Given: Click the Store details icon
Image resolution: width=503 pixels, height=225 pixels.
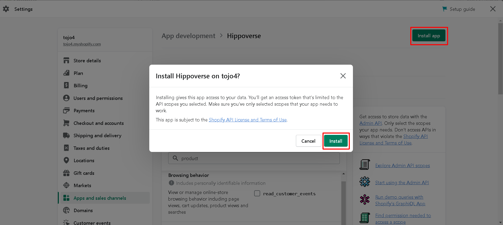Looking at the screenshot, I should pyautogui.click(x=66, y=60).
